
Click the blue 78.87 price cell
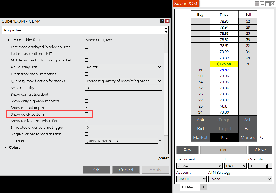pyautogui.click(x=224, y=70)
